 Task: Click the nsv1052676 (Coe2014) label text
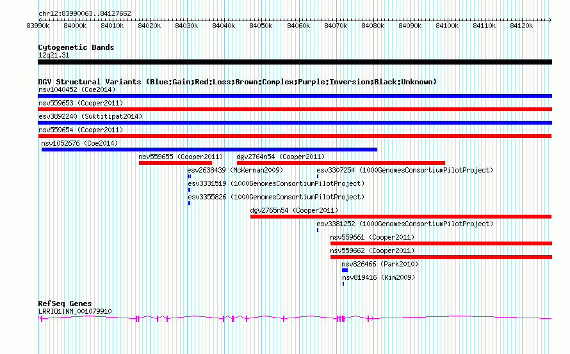pyautogui.click(x=79, y=143)
